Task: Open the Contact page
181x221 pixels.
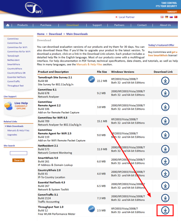Action: tap(142, 25)
